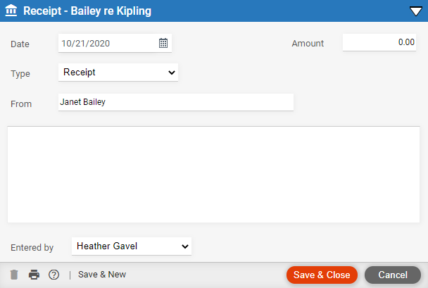This screenshot has width=428, height=288.
Task: Click the Amount input field
Action: tap(379, 42)
